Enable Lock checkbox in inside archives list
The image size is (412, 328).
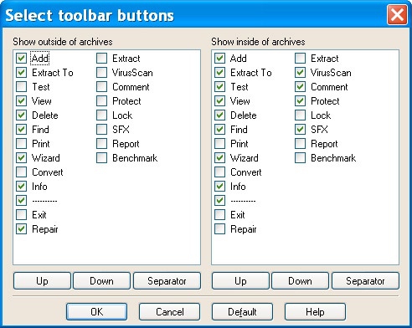tap(300, 115)
